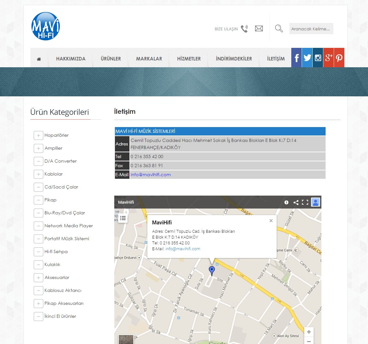The height and width of the screenshot is (344, 368).
Task: View the map in fullscreen
Action: (x=305, y=202)
